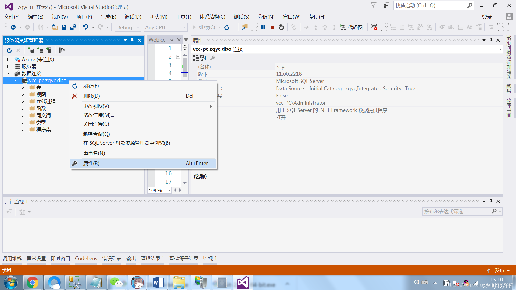Open the 109 % zoom level dropdown

(169, 190)
